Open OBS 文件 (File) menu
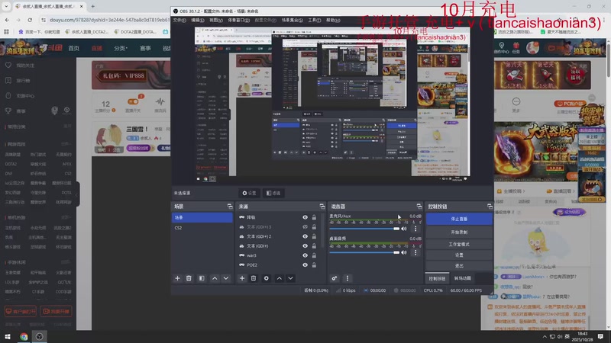The width and height of the screenshot is (611, 343). (179, 21)
